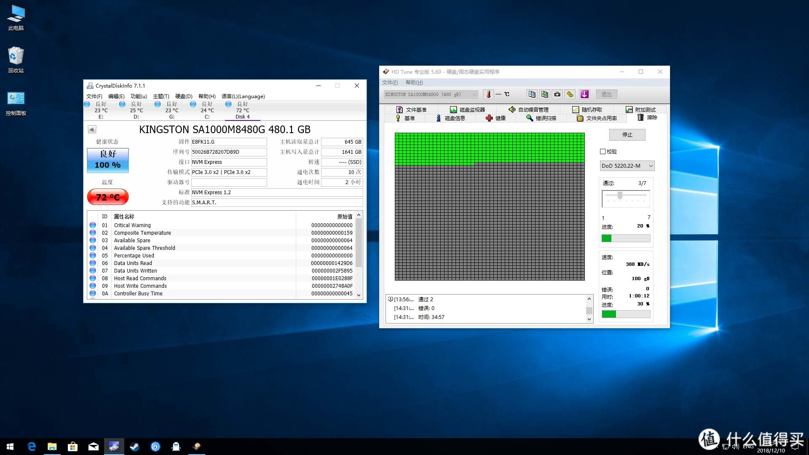Screen dimensions: 809x455
Task: Click the camera screenshot icon in HD Tune
Action: pos(557,94)
